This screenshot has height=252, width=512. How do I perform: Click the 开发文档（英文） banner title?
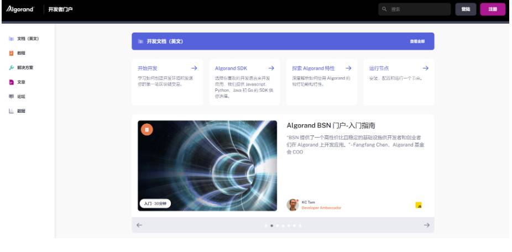pyautogui.click(x=165, y=41)
